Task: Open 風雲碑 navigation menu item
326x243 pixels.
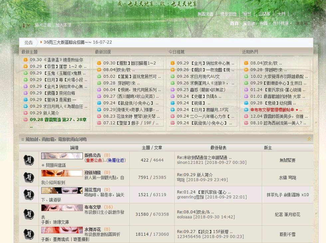Action: 249,23
